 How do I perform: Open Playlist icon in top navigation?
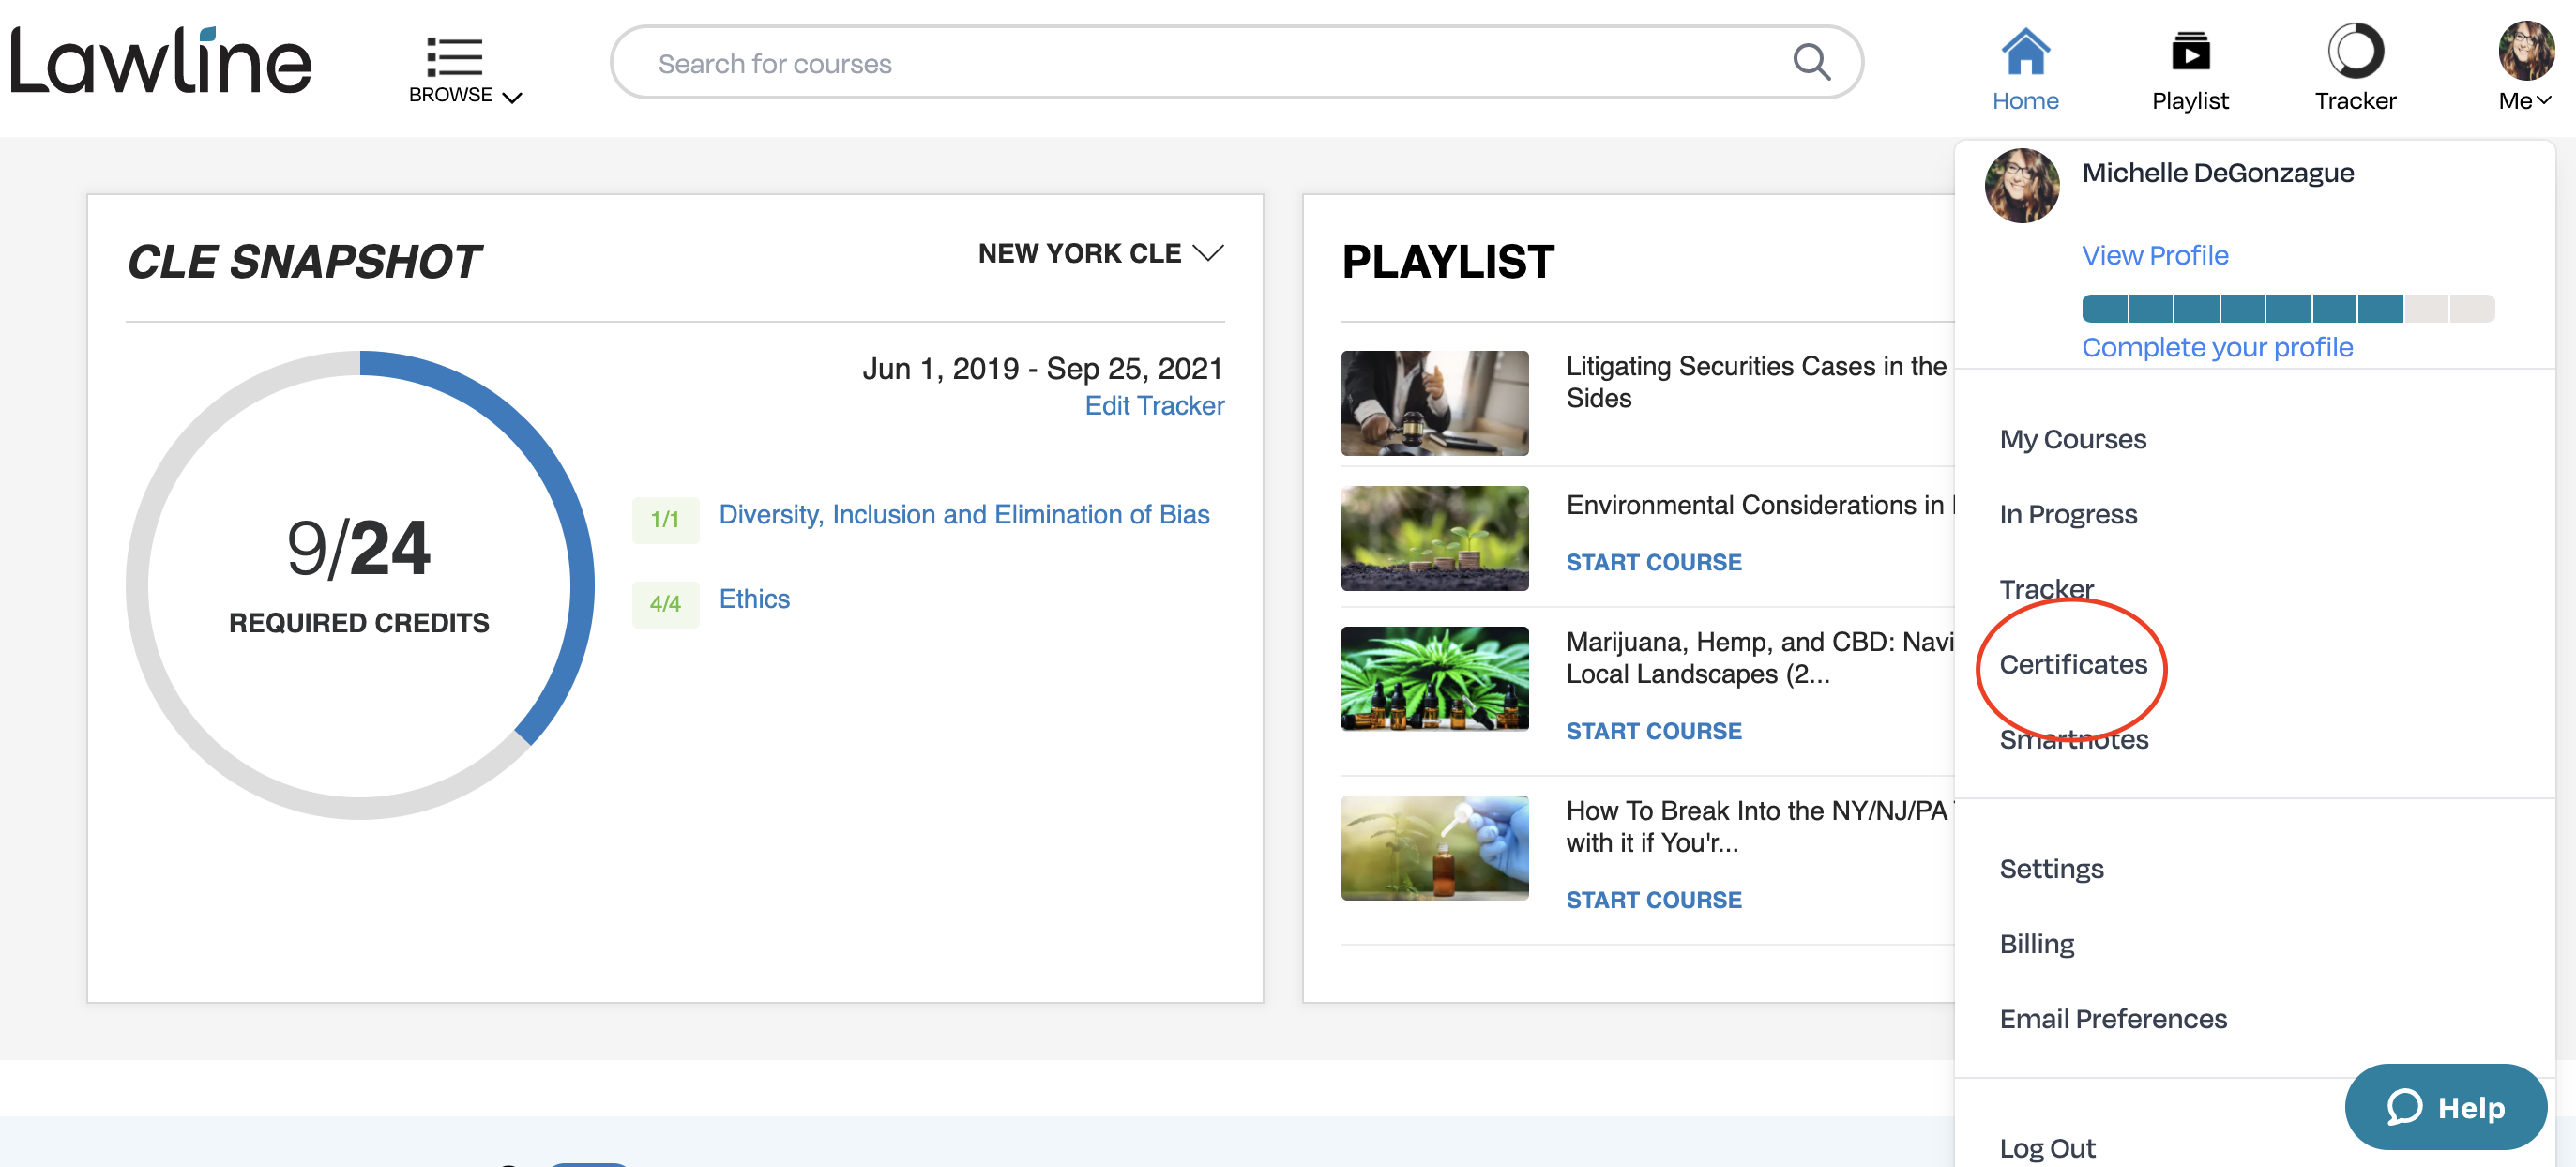pyautogui.click(x=2190, y=52)
